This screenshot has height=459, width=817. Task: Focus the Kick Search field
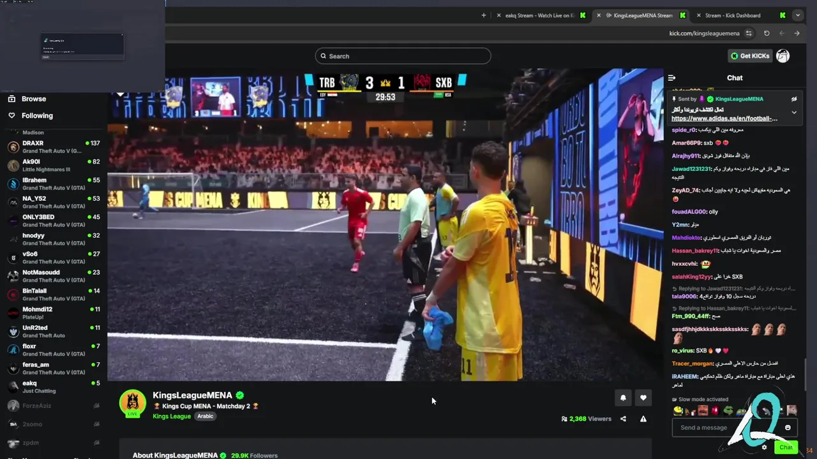403,56
